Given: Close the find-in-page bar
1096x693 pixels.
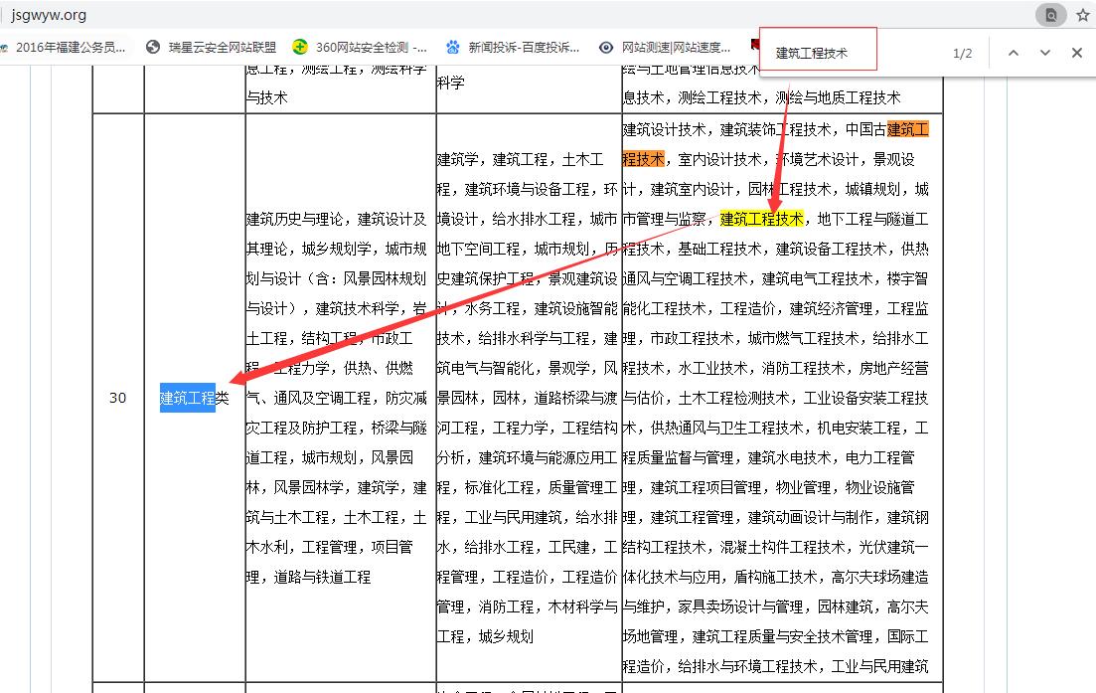Looking at the screenshot, I should (1077, 53).
